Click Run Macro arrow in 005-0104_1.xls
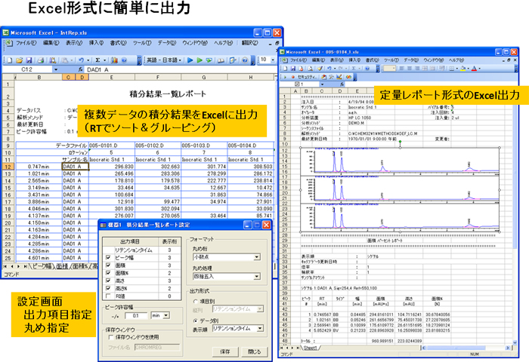529x362 pixels. click(285, 77)
